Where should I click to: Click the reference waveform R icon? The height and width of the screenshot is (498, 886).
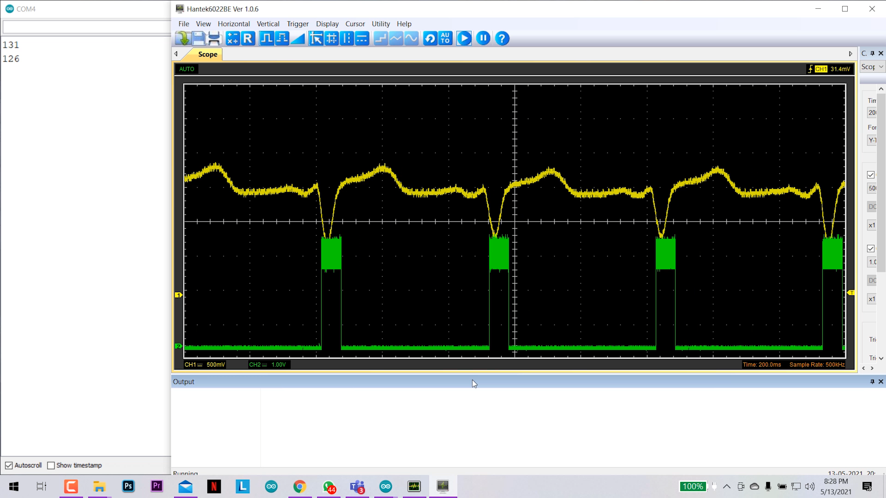coord(248,38)
